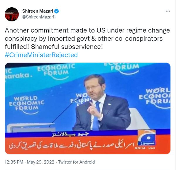Viewport: 176px width, 170px height.
Task: Open the Twitter for Android source link
Action: click(x=76, y=162)
